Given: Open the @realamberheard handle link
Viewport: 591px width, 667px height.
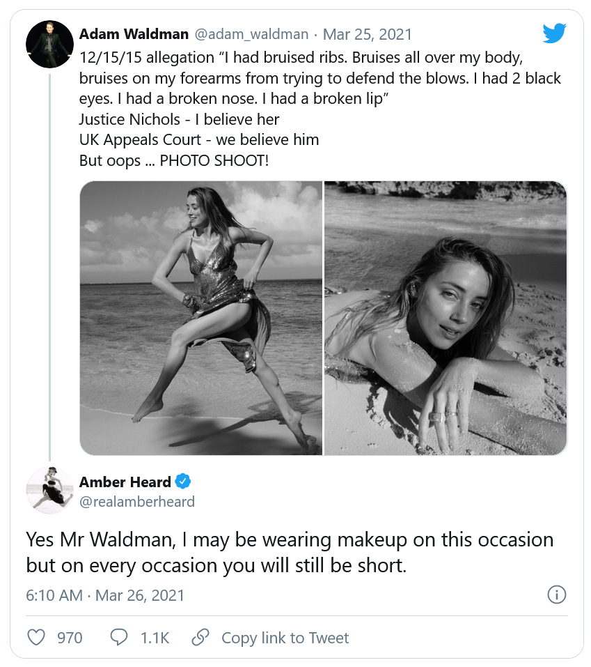Looking at the screenshot, I should point(137,502).
